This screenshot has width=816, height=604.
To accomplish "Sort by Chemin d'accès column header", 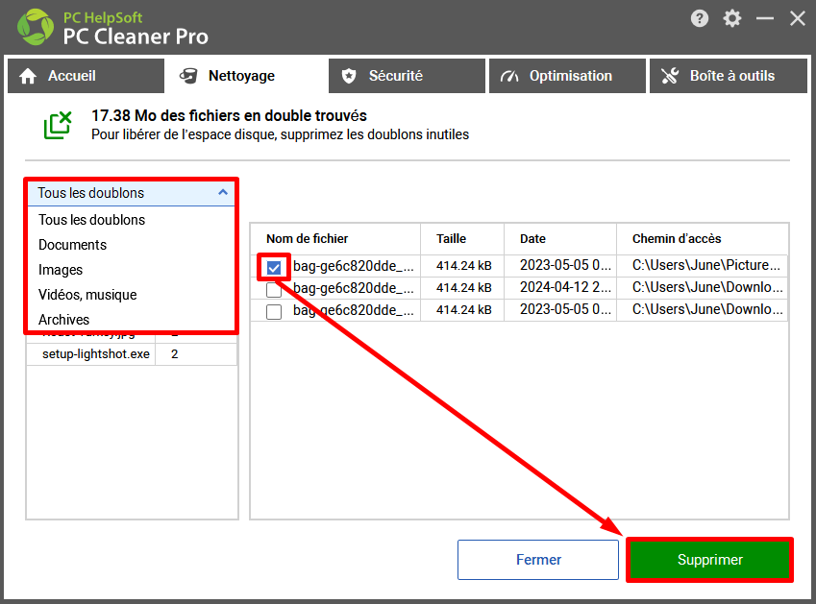I will [703, 238].
